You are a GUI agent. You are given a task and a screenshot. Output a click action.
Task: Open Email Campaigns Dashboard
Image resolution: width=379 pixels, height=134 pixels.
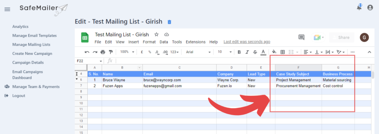click(27, 75)
